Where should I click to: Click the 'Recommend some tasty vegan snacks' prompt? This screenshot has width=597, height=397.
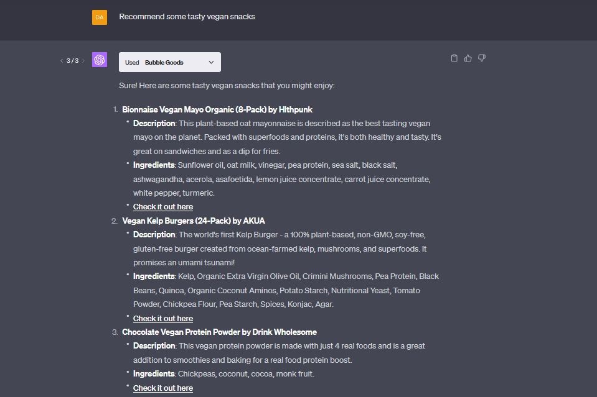[x=187, y=17]
